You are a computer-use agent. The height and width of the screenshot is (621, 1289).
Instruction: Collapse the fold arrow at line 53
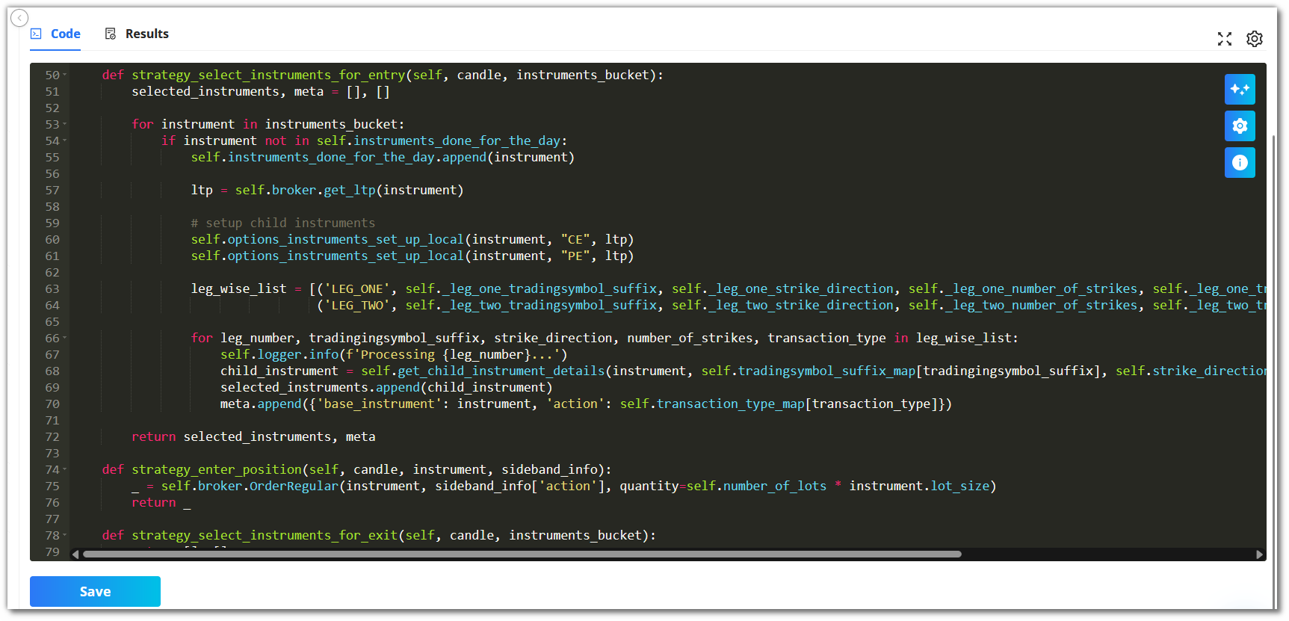point(65,124)
